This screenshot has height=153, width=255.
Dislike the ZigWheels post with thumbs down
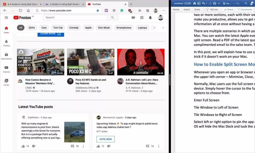(x=34, y=146)
